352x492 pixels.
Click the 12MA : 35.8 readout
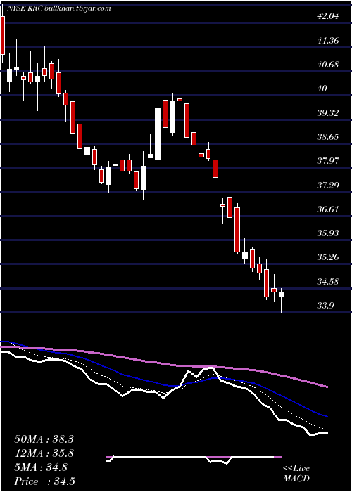click(x=44, y=453)
